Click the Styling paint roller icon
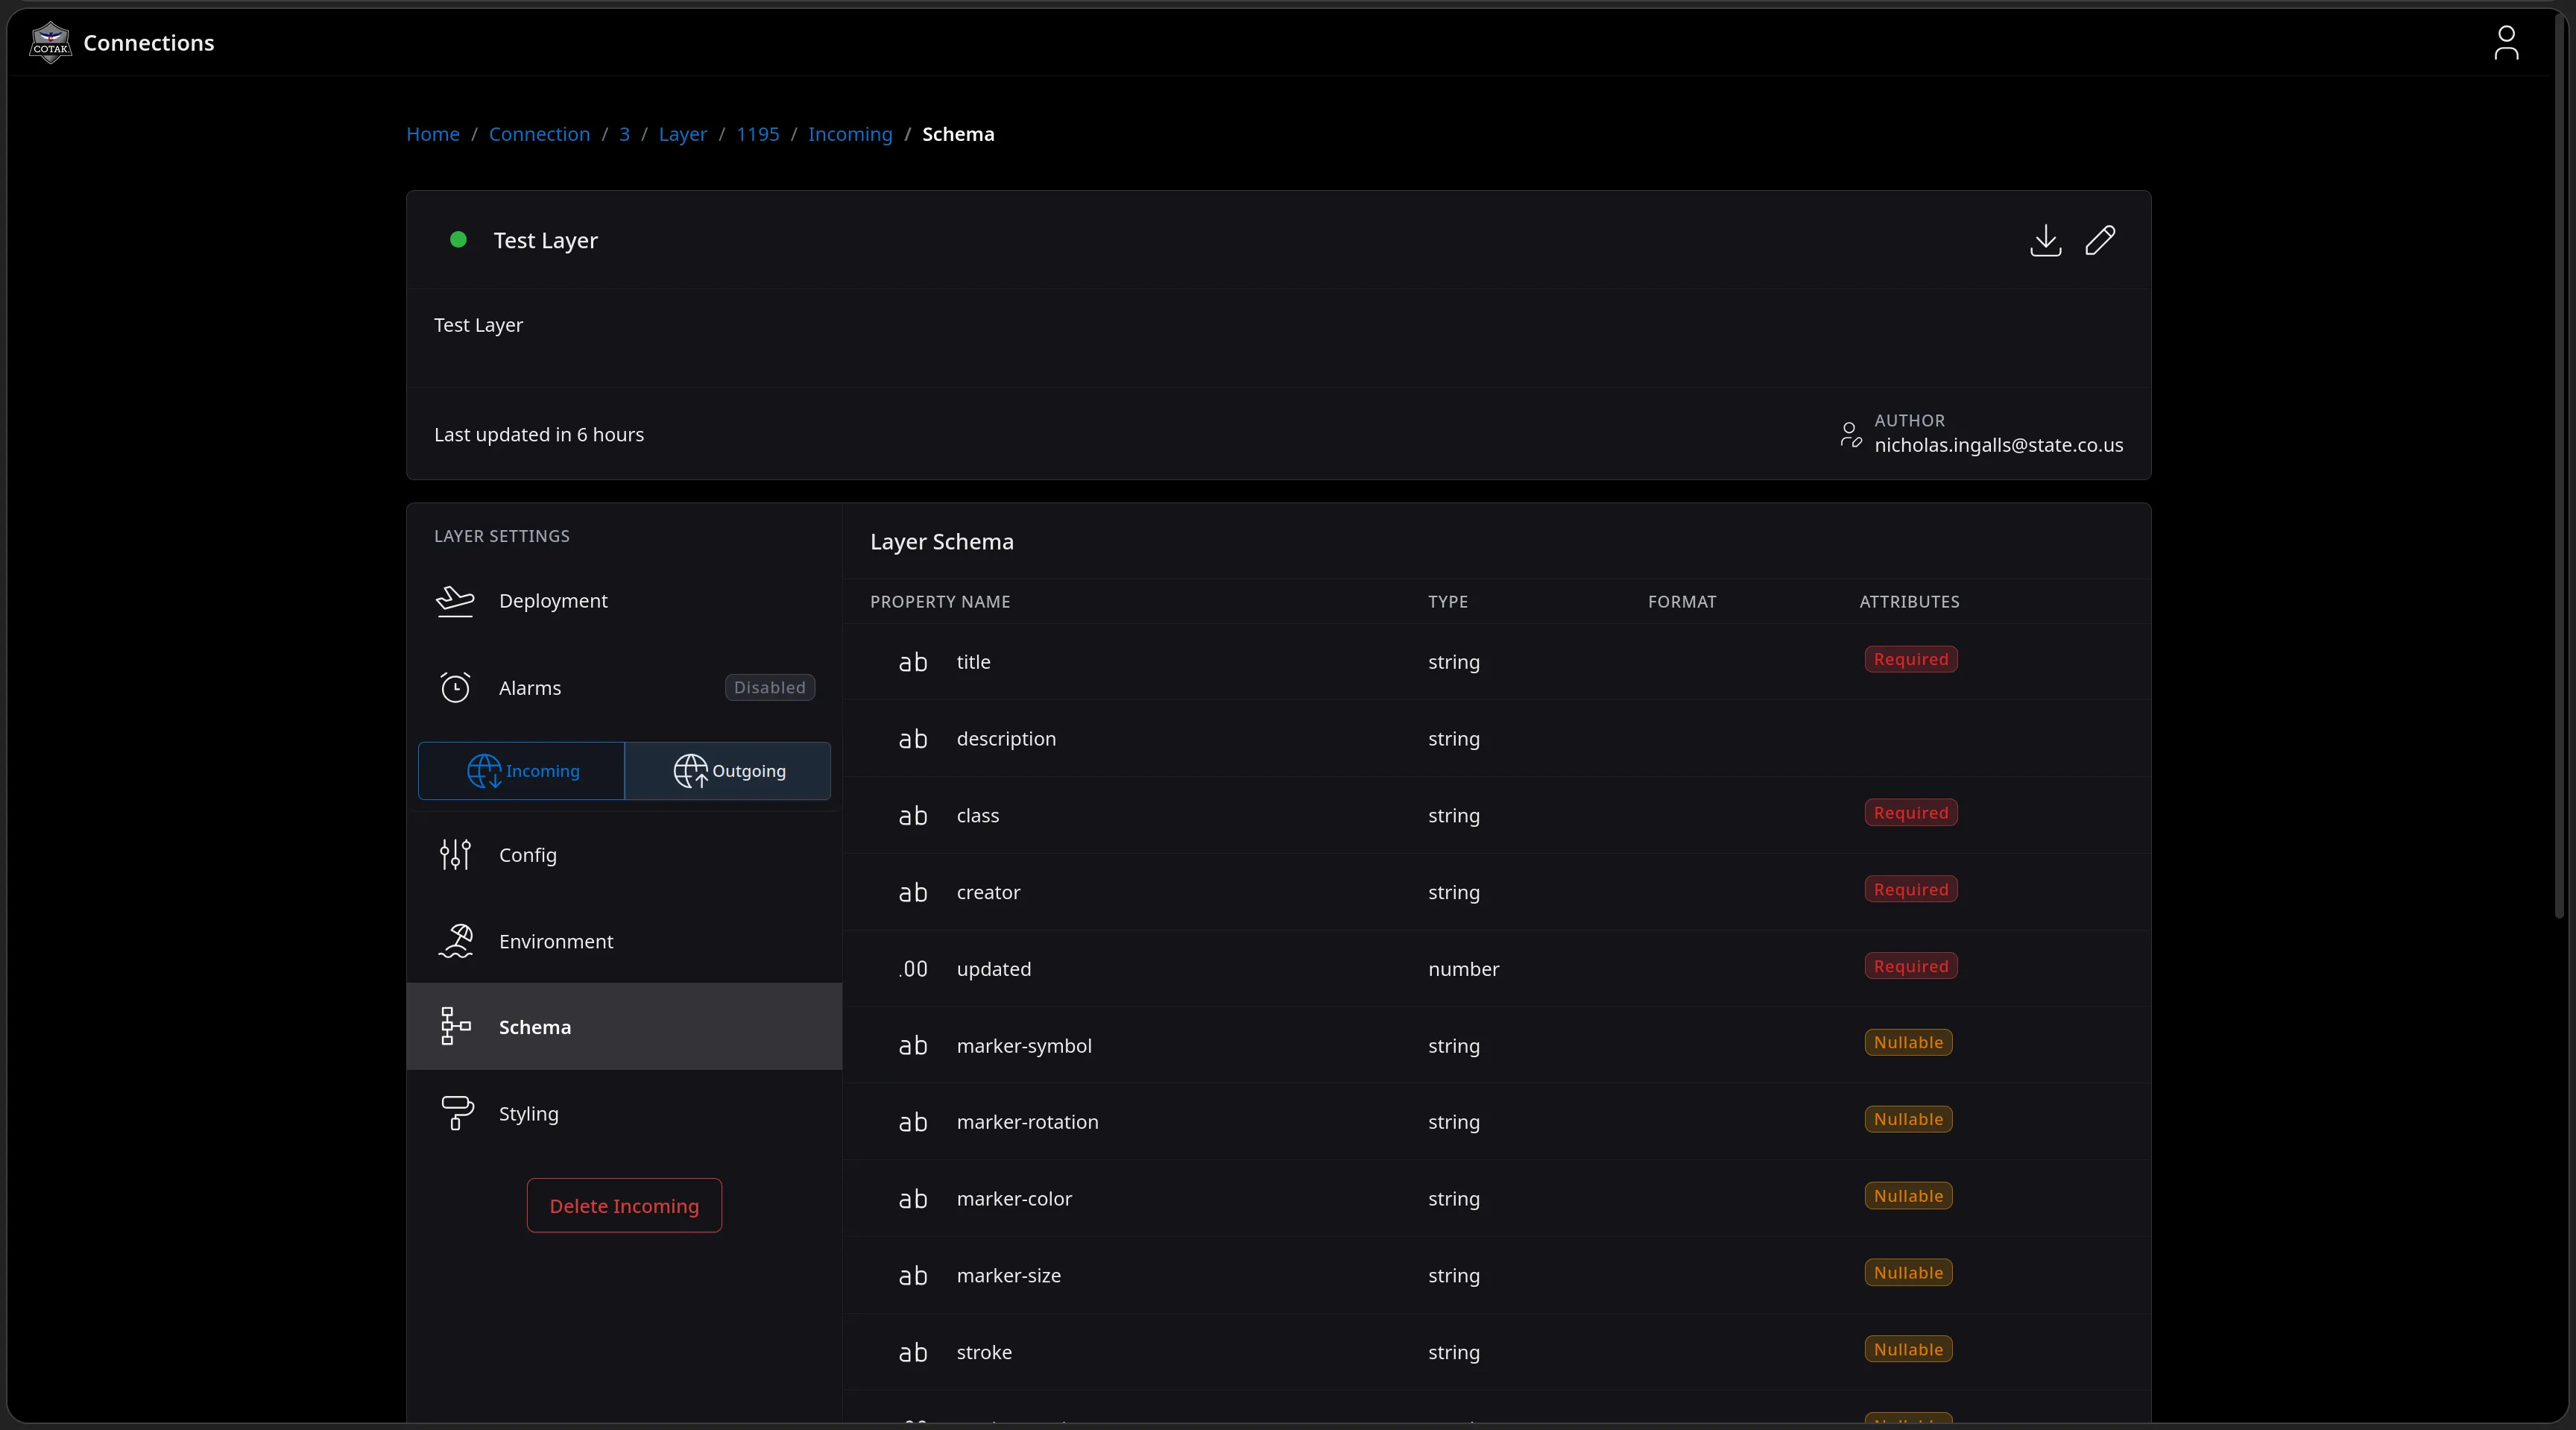 click(x=456, y=1113)
